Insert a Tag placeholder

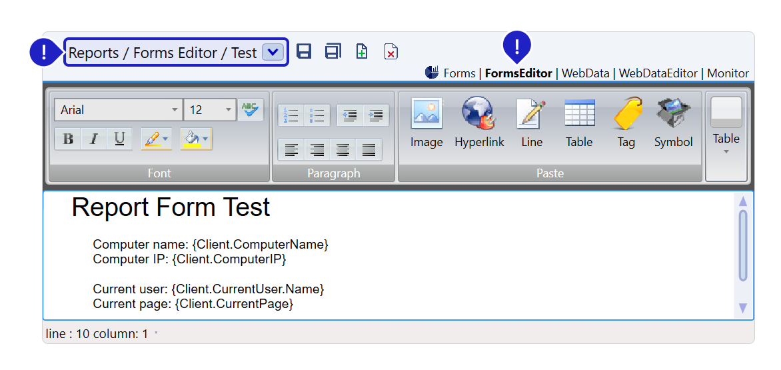pos(626,123)
